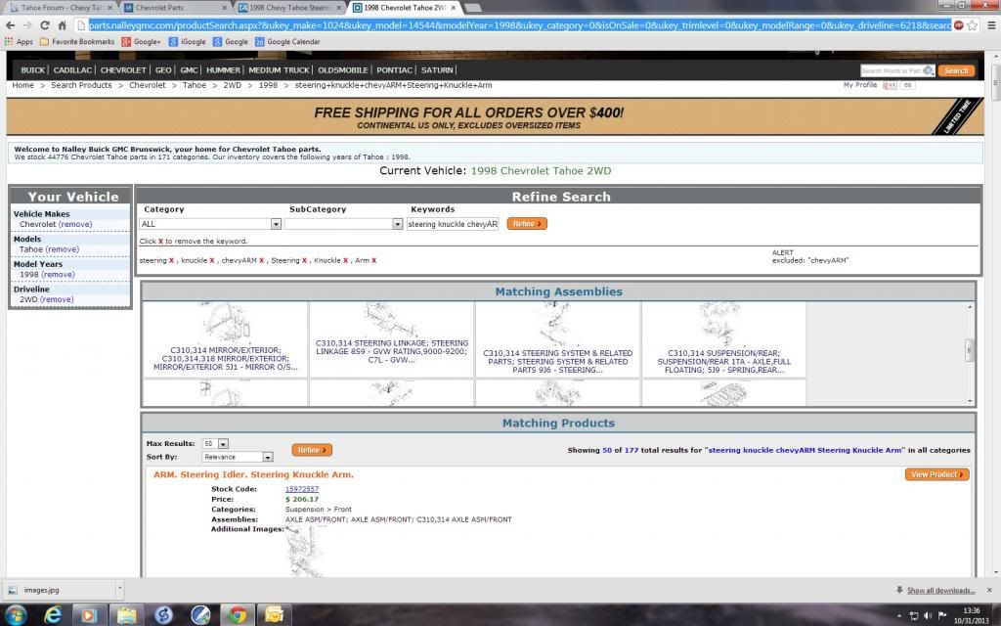The height and width of the screenshot is (626, 1001).
Task: Open the Google+ bookmark
Action: click(141, 41)
